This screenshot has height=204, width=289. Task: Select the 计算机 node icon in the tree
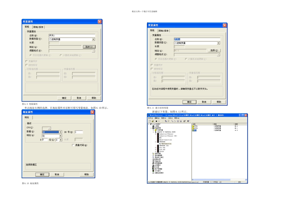[x=153, y=126]
